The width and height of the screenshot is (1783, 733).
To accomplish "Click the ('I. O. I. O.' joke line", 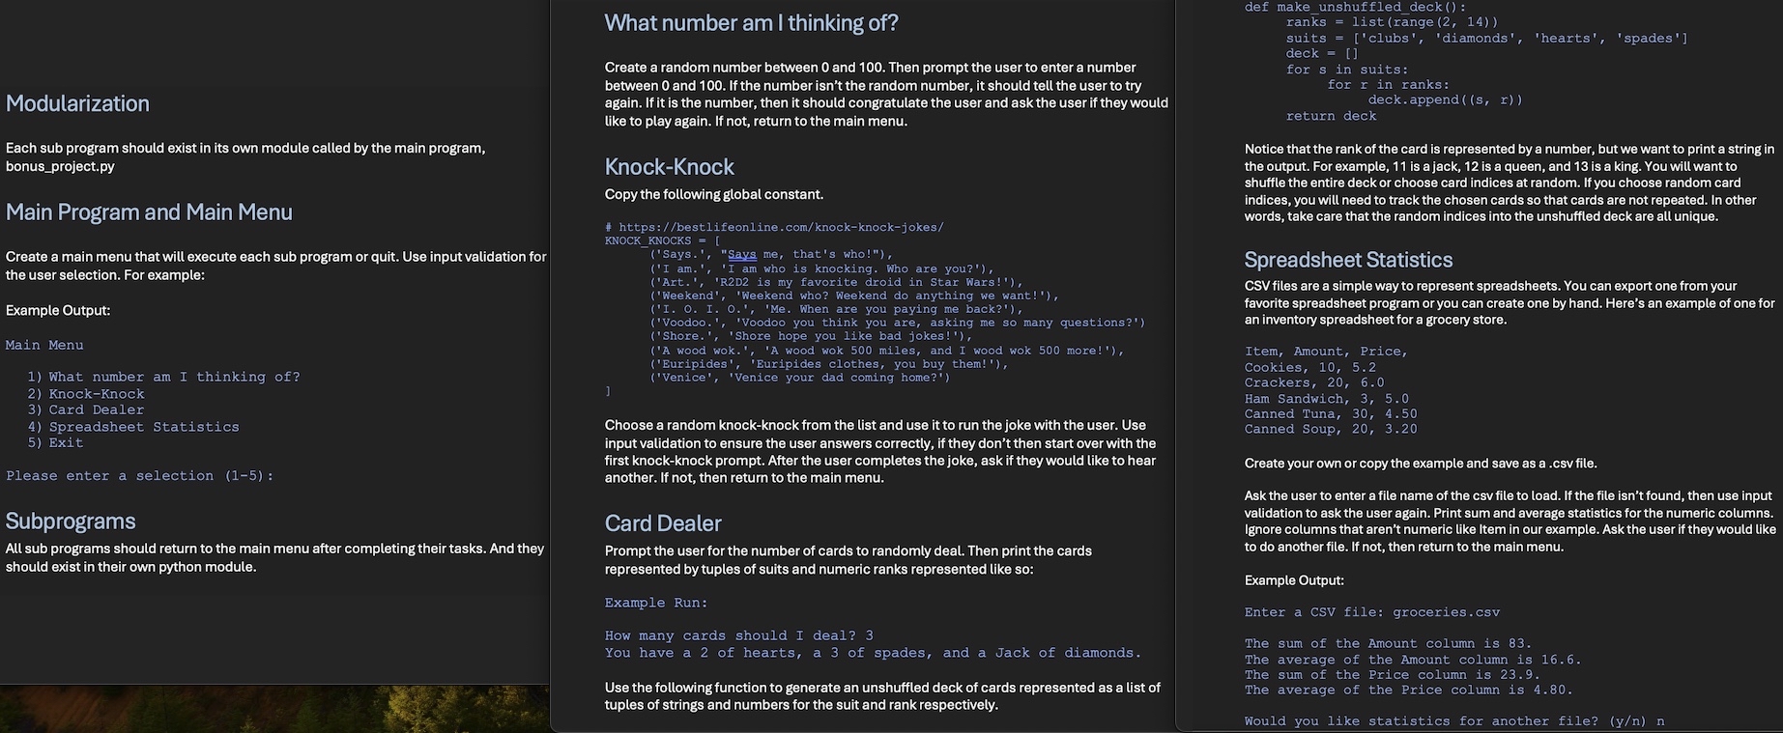I will (837, 310).
